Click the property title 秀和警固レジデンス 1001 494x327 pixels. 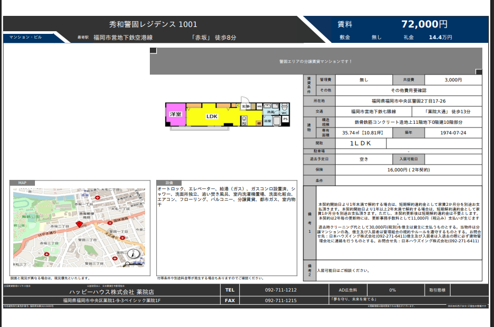[x=153, y=24]
